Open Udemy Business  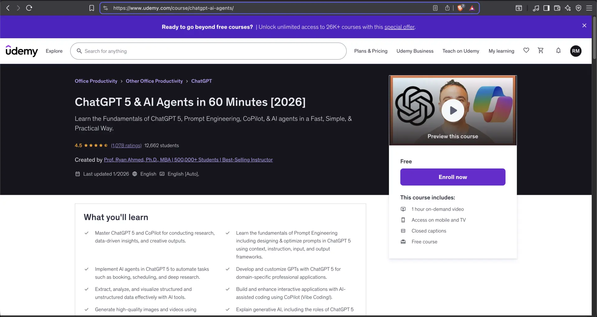pyautogui.click(x=415, y=51)
